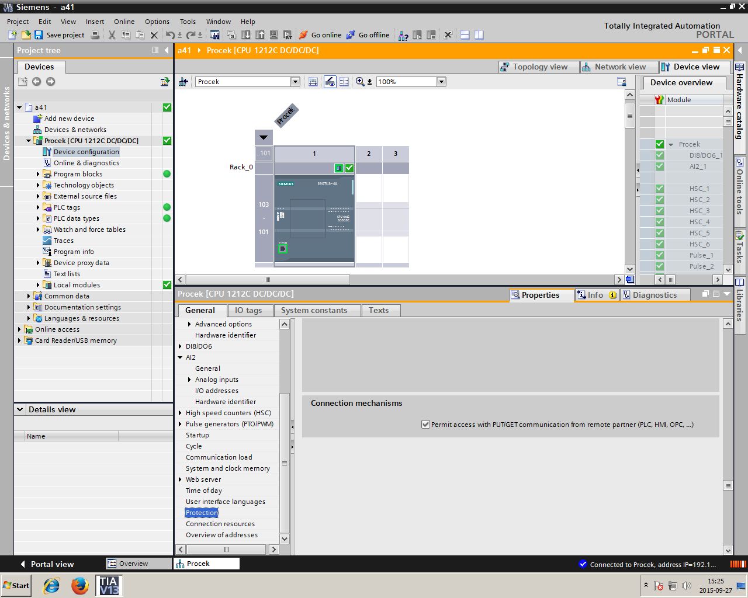Click the Go online toolbar button

320,35
